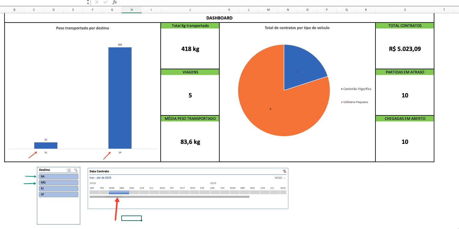Select the MAI 2019 segment on the timeline
The height and width of the screenshot is (229, 459).
[134, 192]
